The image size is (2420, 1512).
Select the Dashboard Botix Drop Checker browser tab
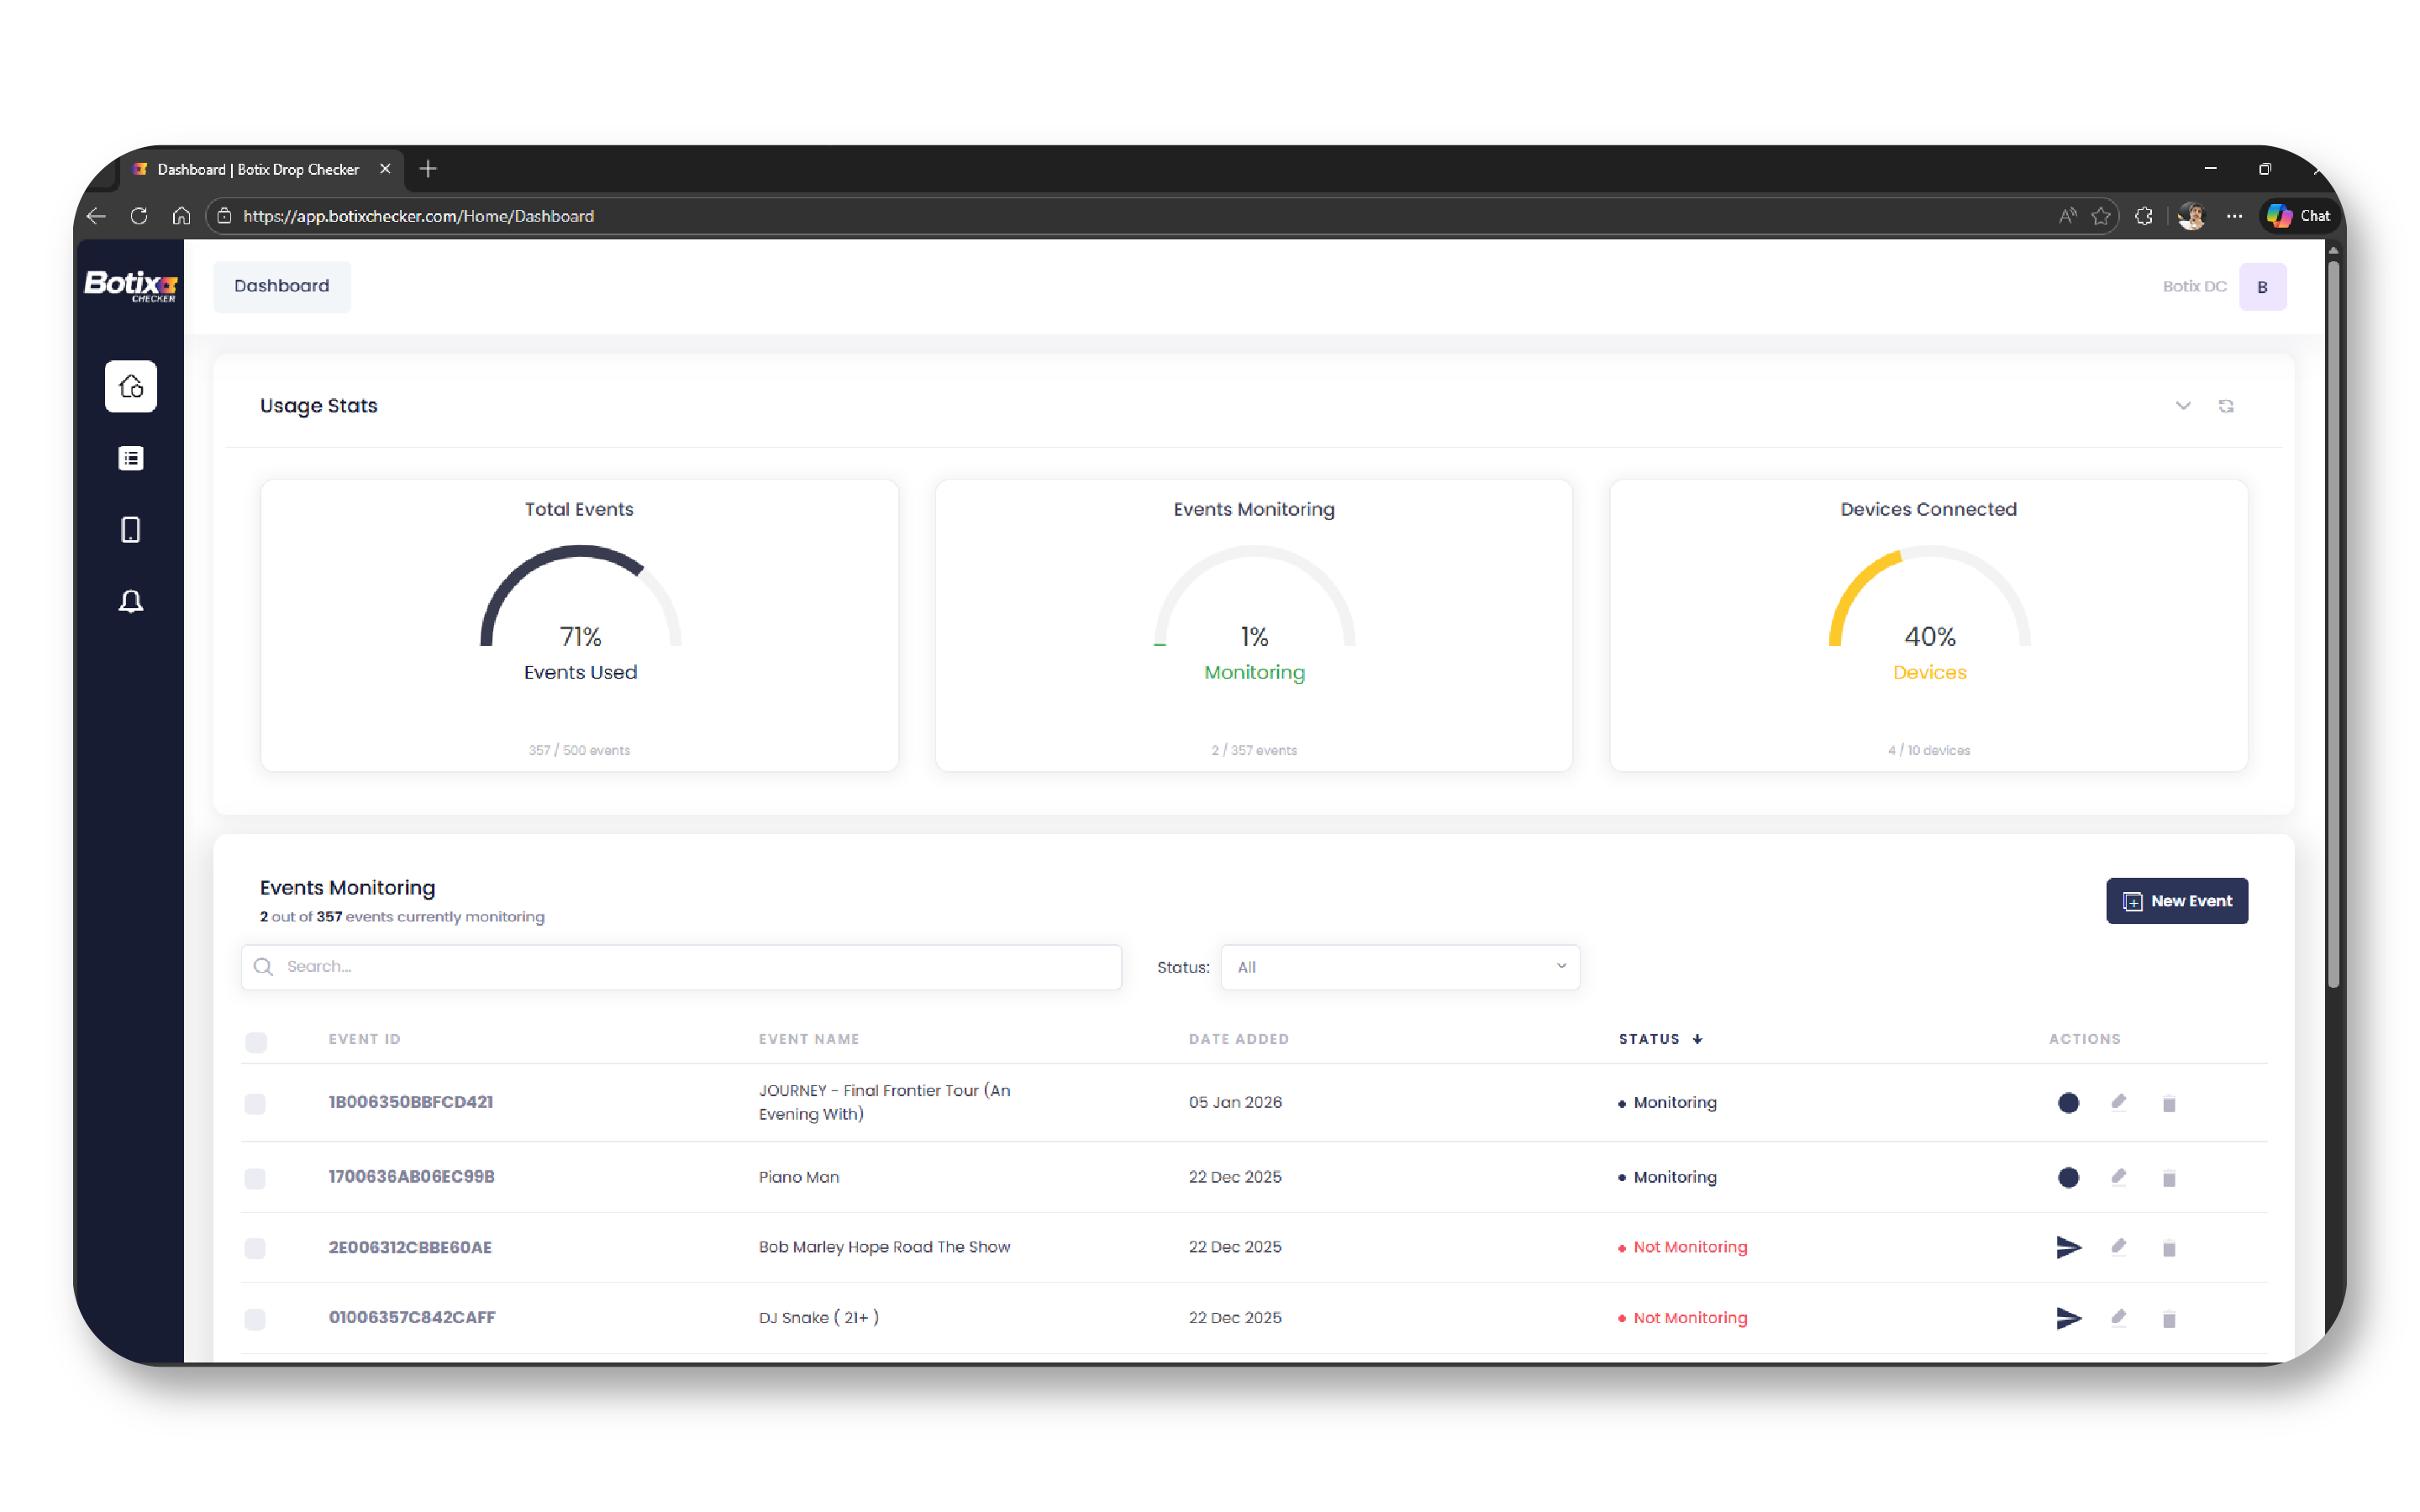tap(258, 169)
